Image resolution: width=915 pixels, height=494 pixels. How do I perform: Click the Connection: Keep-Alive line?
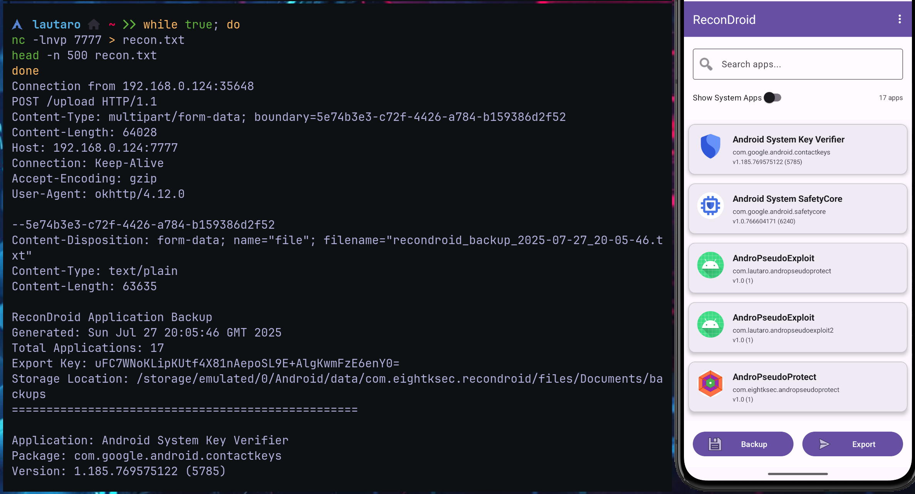pyautogui.click(x=88, y=163)
